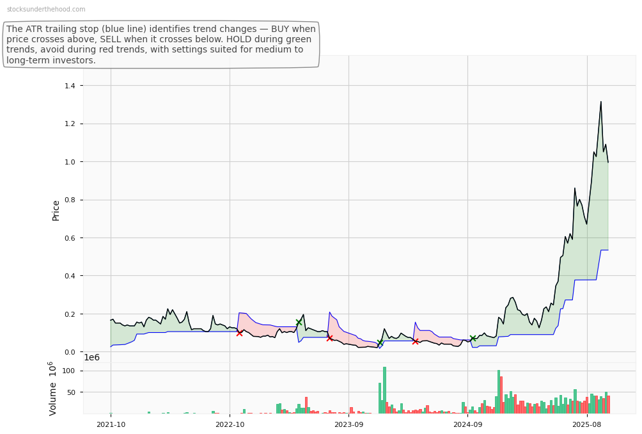
Task: Select the 2023-09 date axis label
Action: (x=348, y=424)
